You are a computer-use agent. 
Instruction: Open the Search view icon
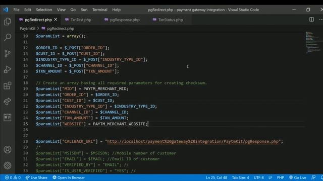pos(8,37)
